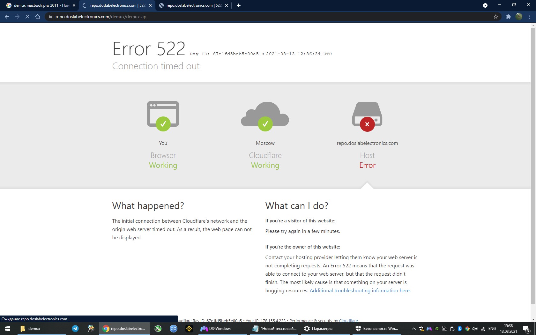Open the Bluetooth tray icon
536x335 pixels.
point(460,329)
